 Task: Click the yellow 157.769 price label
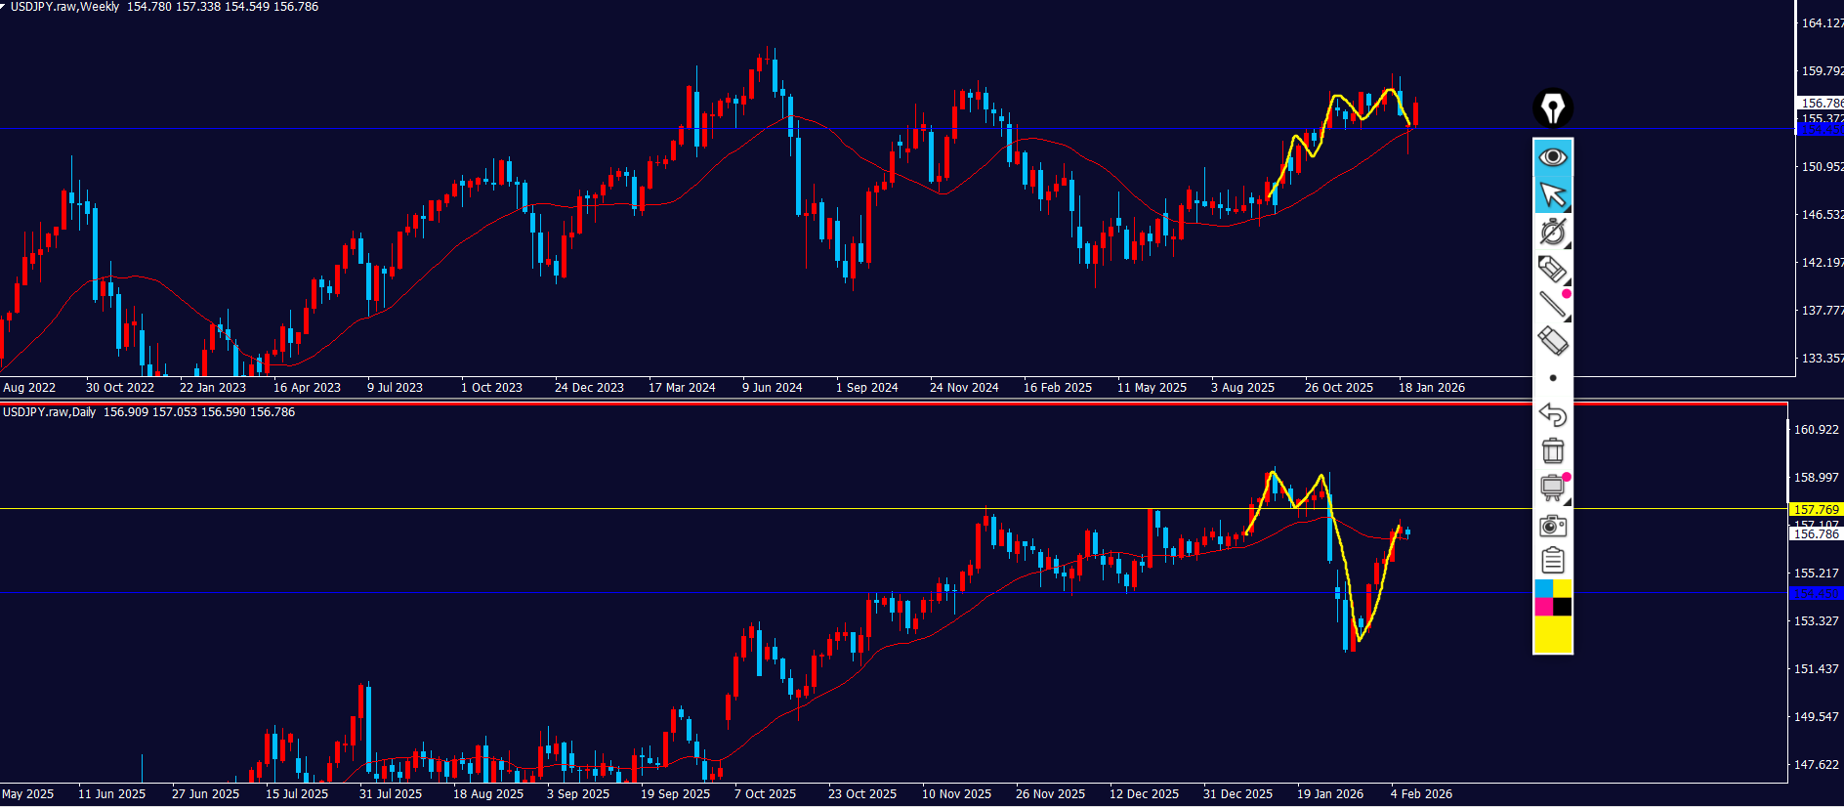pos(1816,509)
